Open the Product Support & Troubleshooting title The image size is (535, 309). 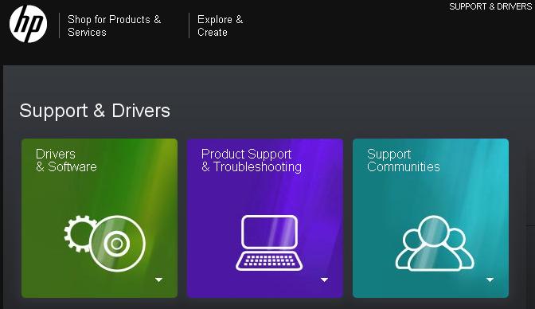[252, 161]
